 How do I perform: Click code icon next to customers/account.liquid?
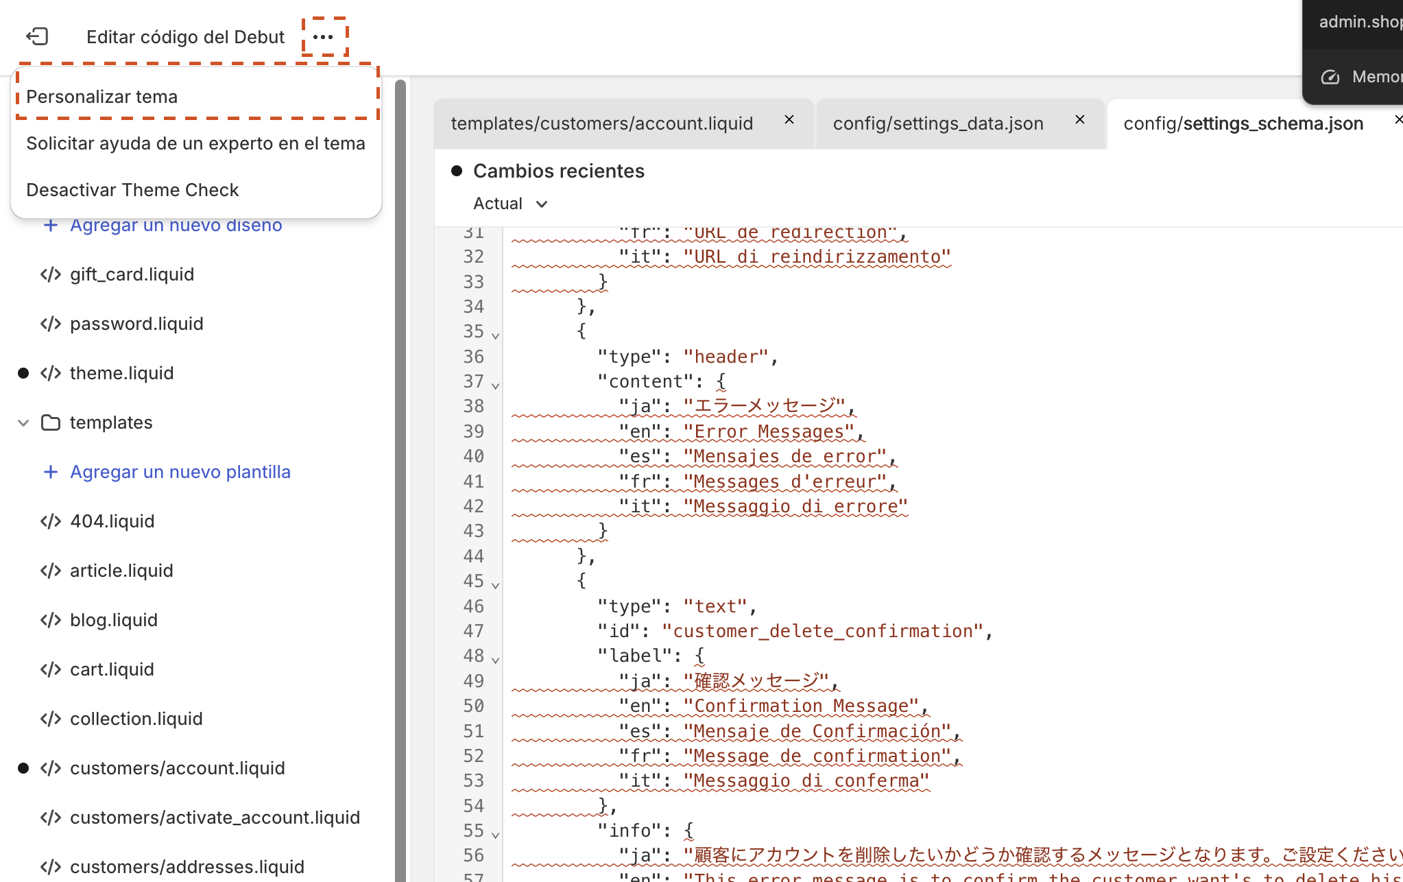click(51, 768)
